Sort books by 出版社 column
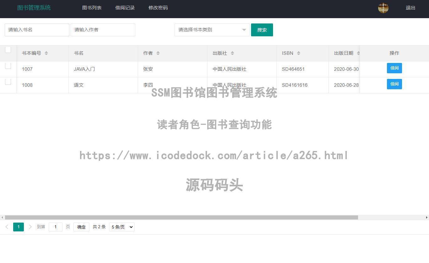 [x=232, y=53]
